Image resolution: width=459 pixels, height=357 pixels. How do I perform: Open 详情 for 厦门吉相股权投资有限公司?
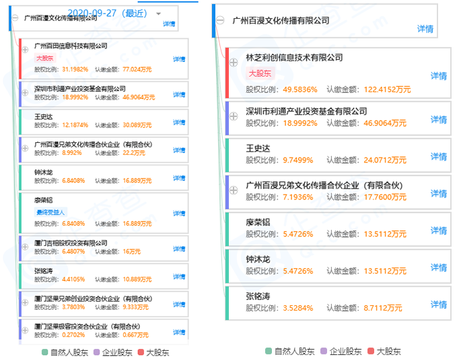179,249
